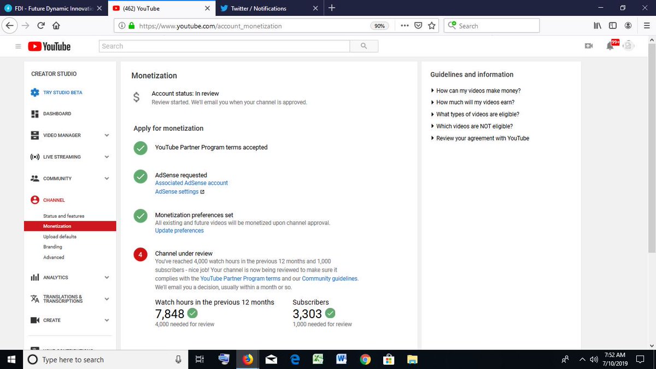Click the YouTube search input field
Screen dimensions: 656x369
pyautogui.click(x=225, y=46)
